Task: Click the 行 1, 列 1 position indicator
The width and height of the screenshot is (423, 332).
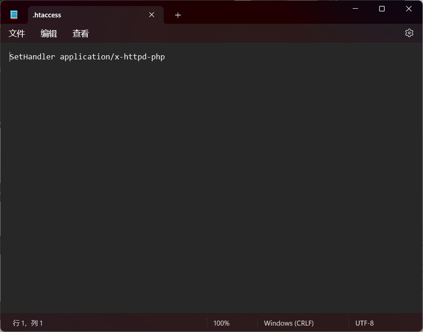Action: click(x=28, y=323)
